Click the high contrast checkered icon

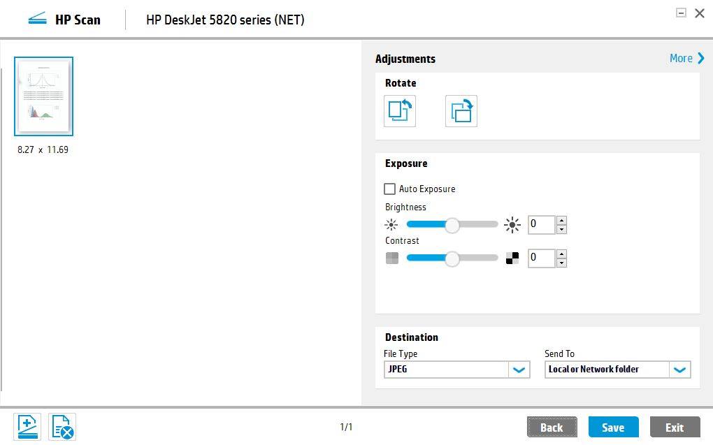tap(513, 258)
